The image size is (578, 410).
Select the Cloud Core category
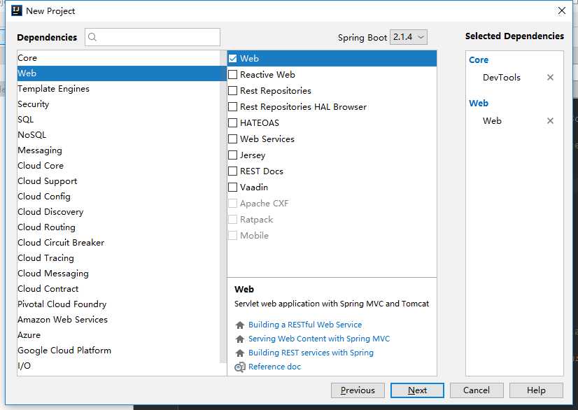119,166
